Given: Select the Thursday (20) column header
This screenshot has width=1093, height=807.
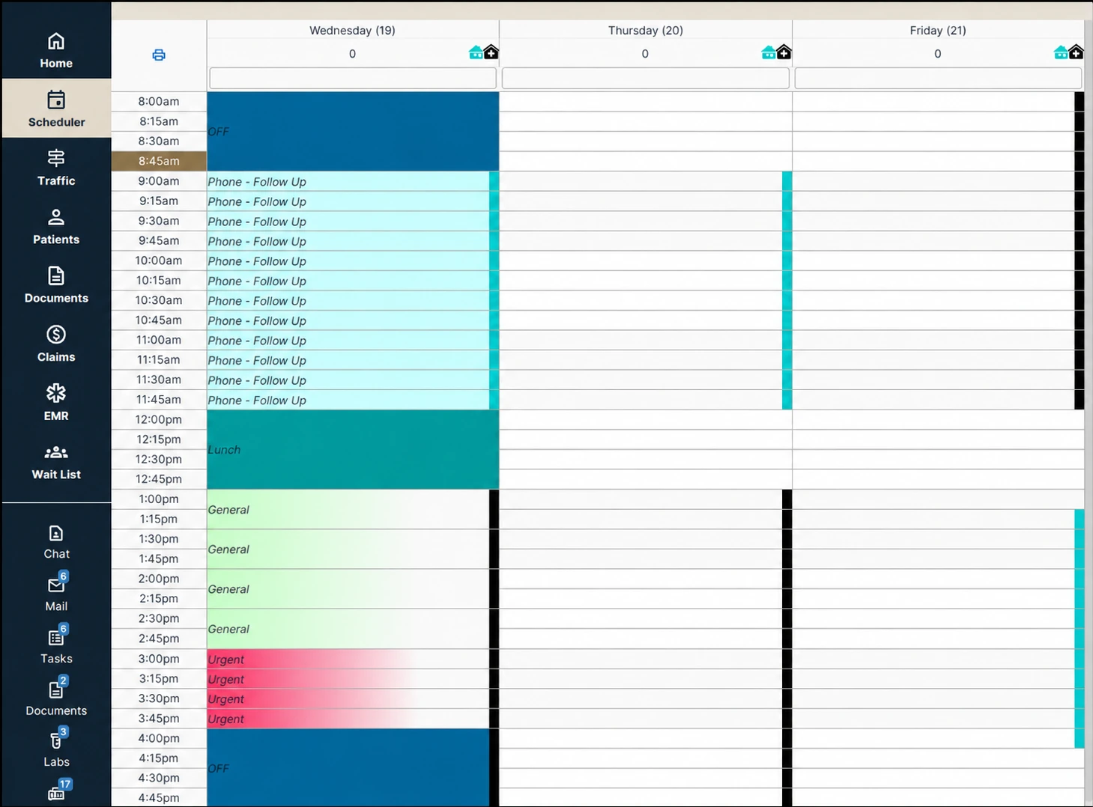Looking at the screenshot, I should coord(645,31).
